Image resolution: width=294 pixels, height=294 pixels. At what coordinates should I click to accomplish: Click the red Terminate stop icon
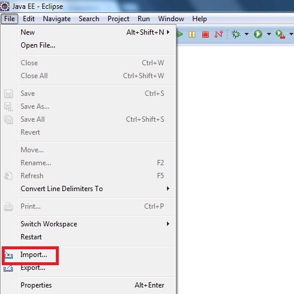point(205,35)
